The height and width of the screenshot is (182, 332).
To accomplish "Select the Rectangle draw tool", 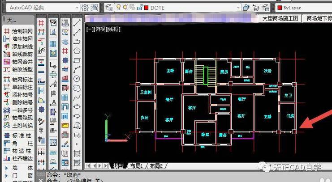I will point(77,60).
